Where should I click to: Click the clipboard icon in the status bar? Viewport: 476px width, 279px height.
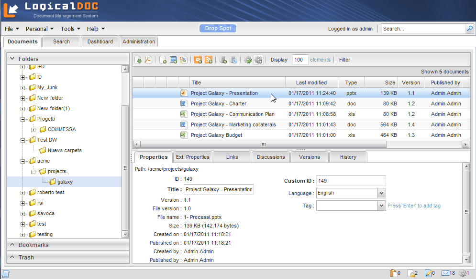tap(392, 273)
